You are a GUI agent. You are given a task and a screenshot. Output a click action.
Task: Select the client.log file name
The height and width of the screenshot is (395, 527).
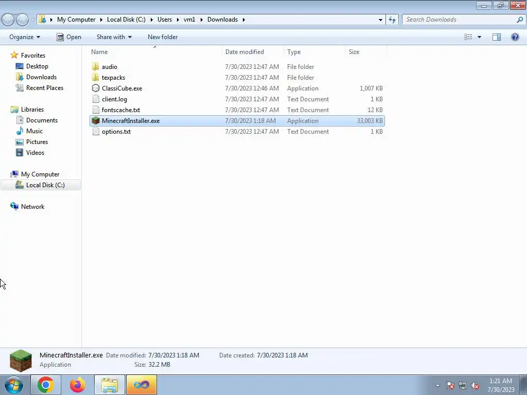pyautogui.click(x=114, y=99)
